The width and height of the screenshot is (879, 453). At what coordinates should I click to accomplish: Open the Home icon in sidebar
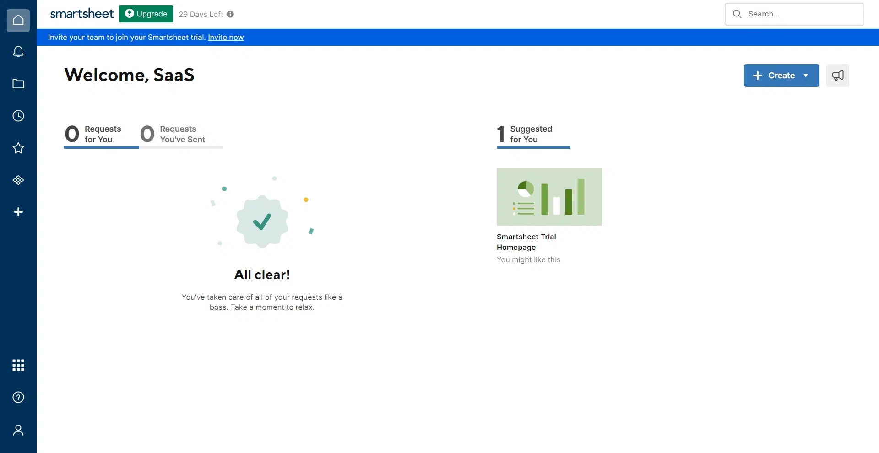18,20
